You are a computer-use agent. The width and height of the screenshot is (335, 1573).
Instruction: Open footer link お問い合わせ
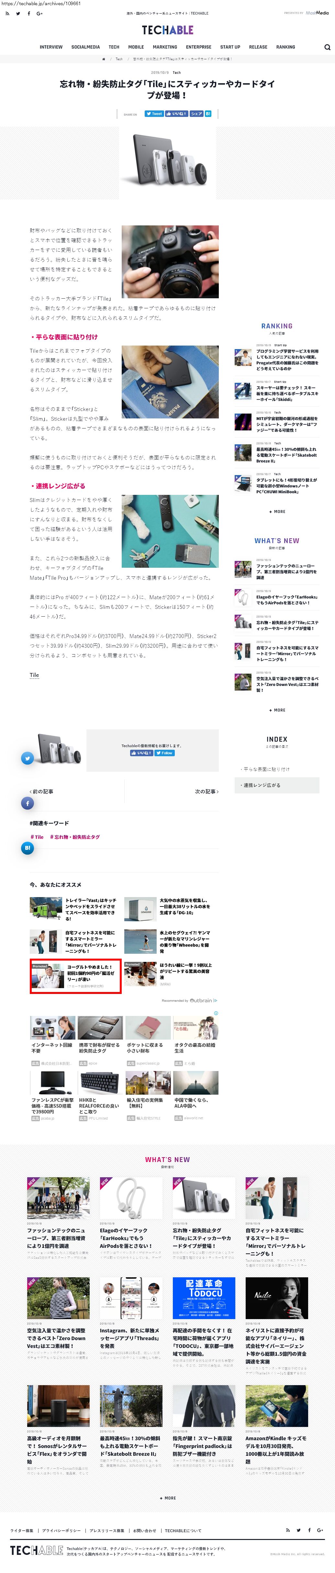click(x=145, y=1530)
